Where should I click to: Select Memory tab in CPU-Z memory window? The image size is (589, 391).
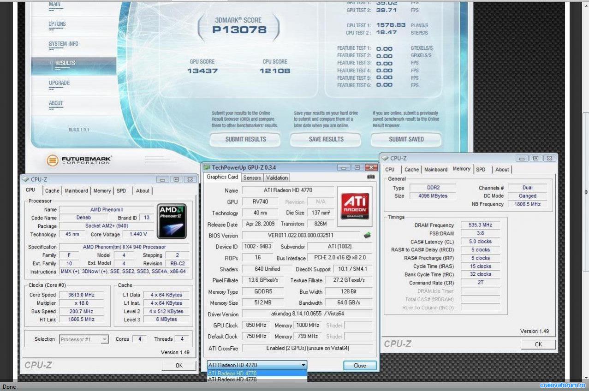click(x=462, y=169)
